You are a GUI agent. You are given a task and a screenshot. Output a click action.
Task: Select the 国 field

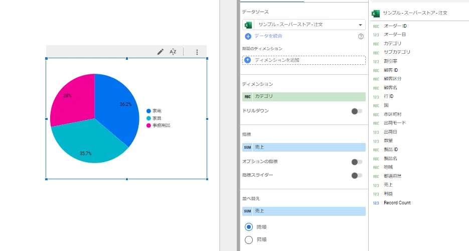(386, 105)
